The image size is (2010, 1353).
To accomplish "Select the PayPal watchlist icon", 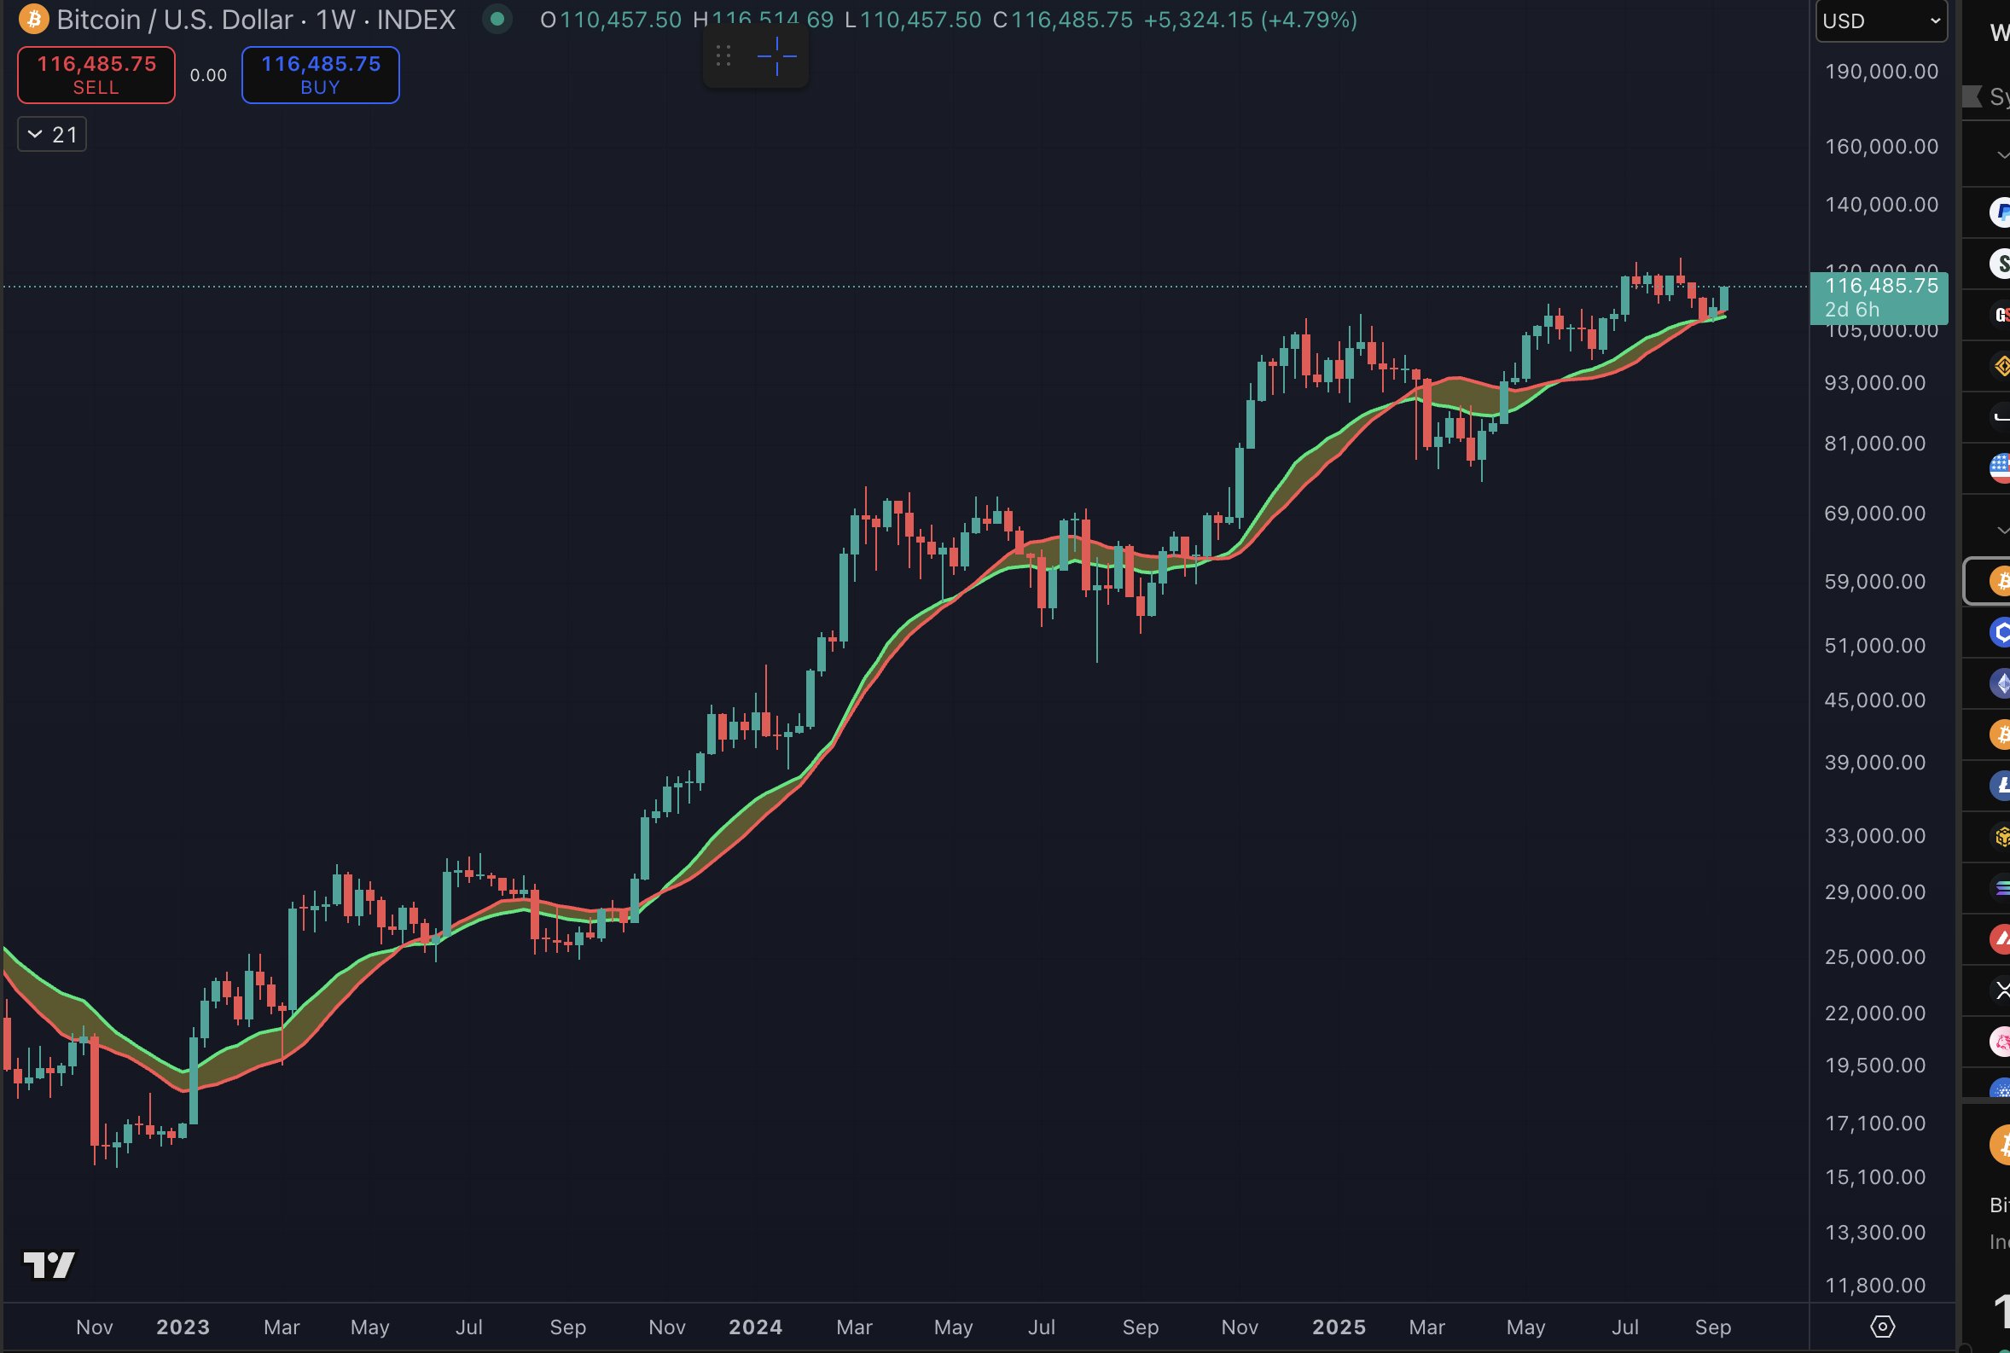I will point(2001,212).
